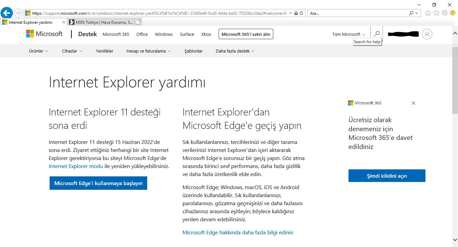Open Surface in the header nav
This screenshot has width=458, height=247.
pos(187,34)
